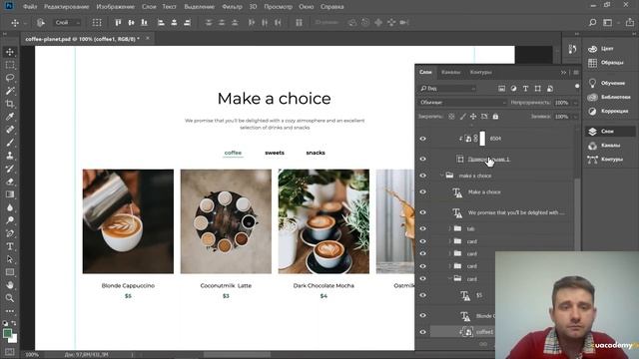This screenshot has height=359, width=639.
Task: Click the lock all padlock icon
Action: coord(495,117)
